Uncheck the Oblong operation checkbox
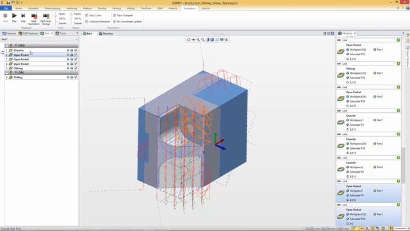410x231 pixels. coord(76,69)
